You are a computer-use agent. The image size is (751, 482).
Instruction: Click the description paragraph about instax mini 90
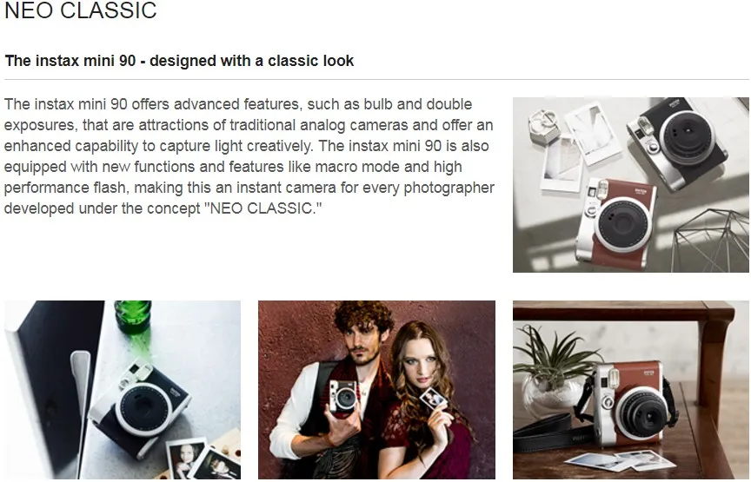pyautogui.click(x=249, y=156)
